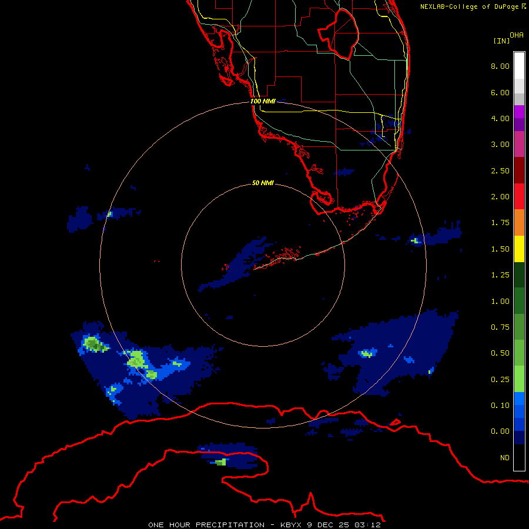Click the ONE HOUR PRECIPITATION KBYX caption

(264, 525)
